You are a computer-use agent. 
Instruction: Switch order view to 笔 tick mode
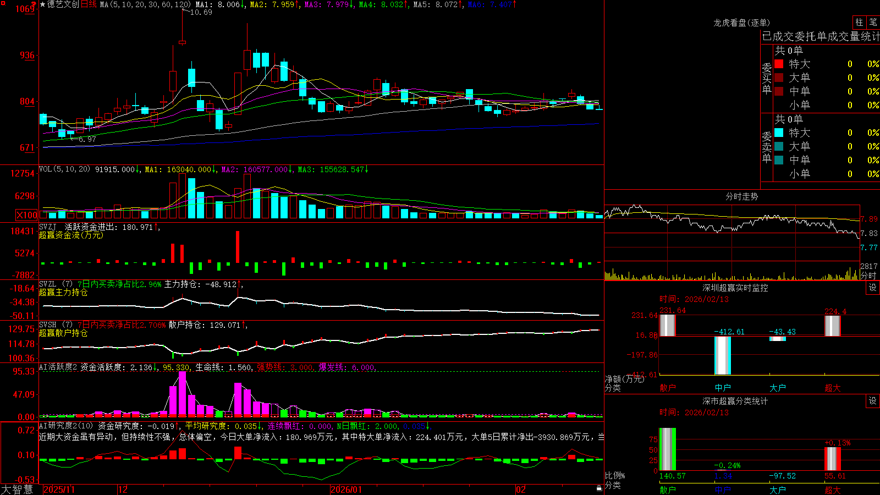point(873,22)
